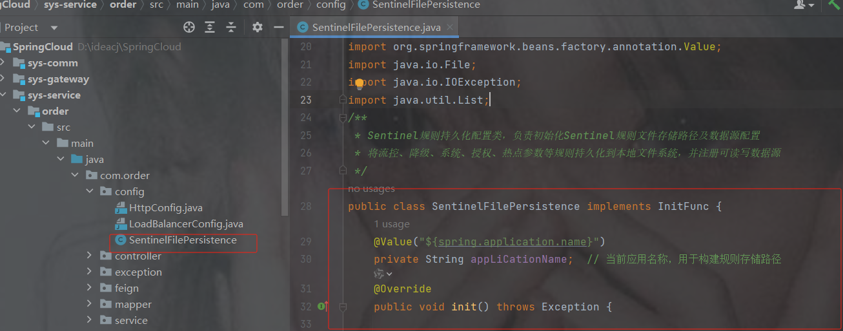Click @Value annotation on line 29
The image size is (843, 331).
pos(392,241)
